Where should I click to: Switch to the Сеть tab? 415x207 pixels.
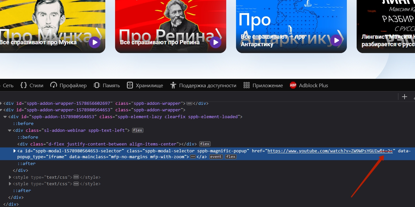pos(8,86)
